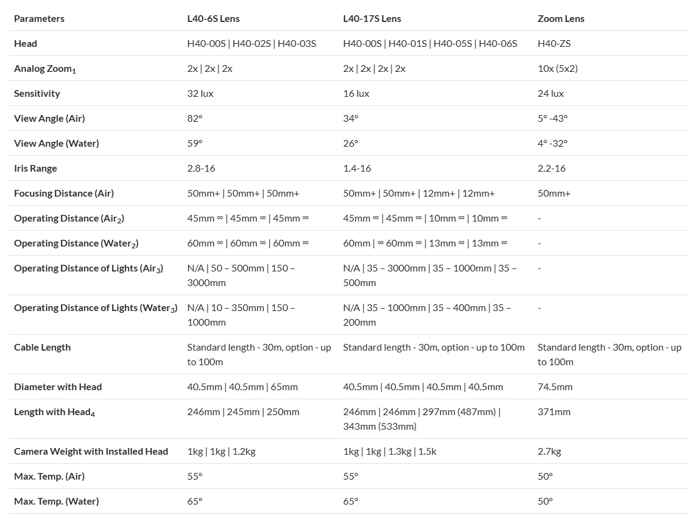Select the 2.7kg camera weight value

pos(549,452)
